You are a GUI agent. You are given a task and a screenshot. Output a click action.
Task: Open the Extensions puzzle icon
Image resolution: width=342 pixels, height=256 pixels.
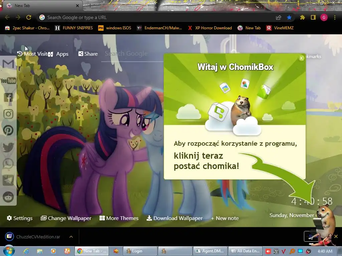click(303, 17)
